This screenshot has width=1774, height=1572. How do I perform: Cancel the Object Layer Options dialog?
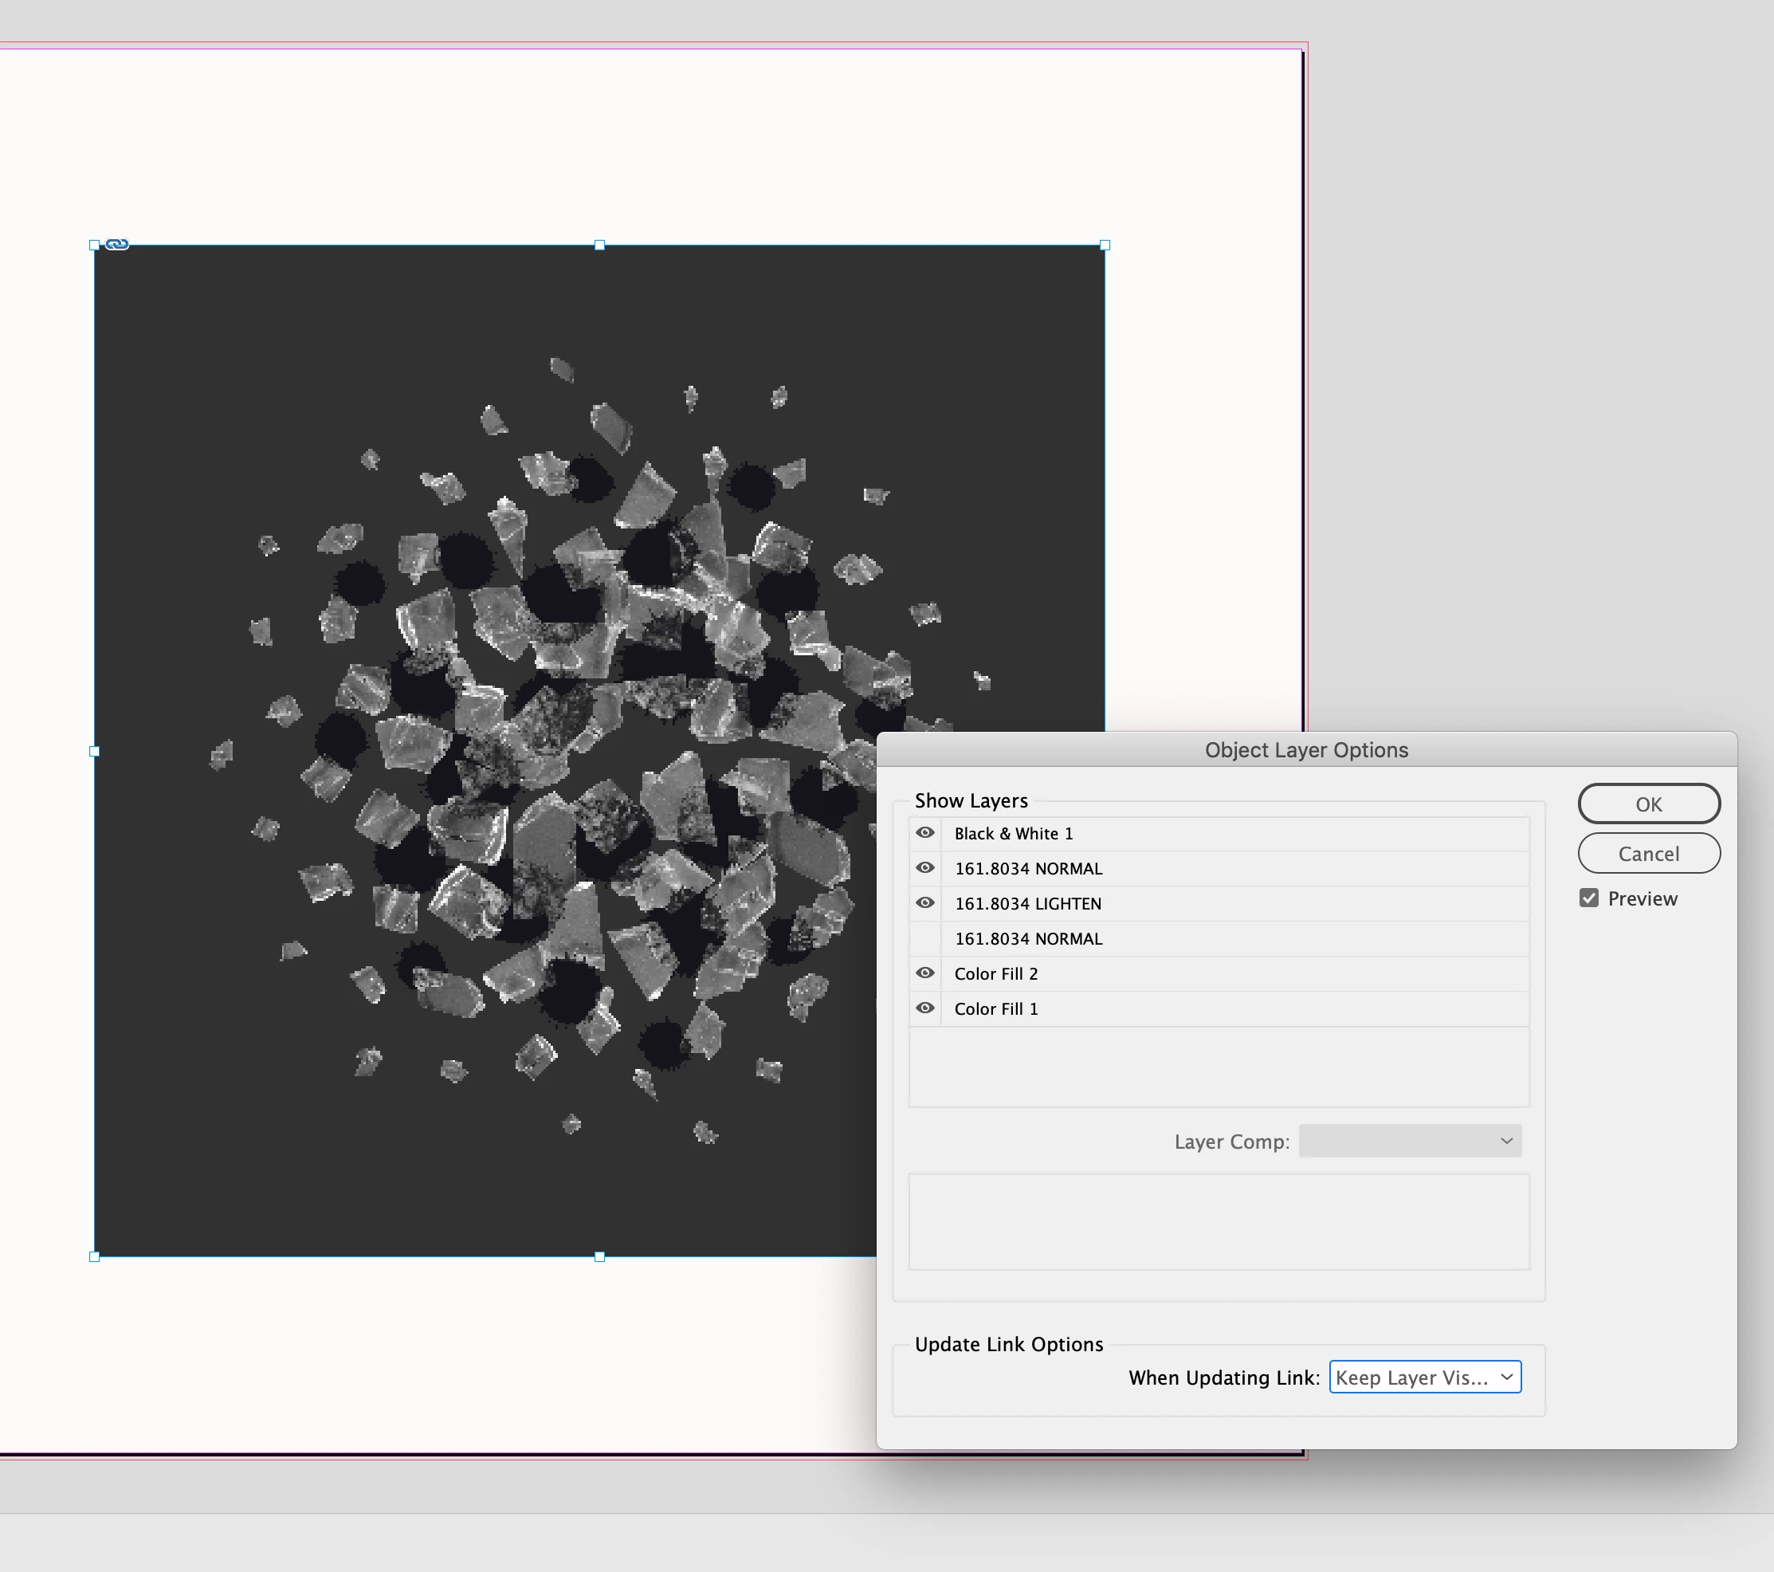coord(1648,853)
